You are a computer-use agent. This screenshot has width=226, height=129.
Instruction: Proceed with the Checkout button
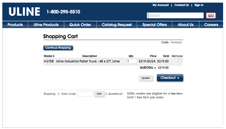coord(170,78)
